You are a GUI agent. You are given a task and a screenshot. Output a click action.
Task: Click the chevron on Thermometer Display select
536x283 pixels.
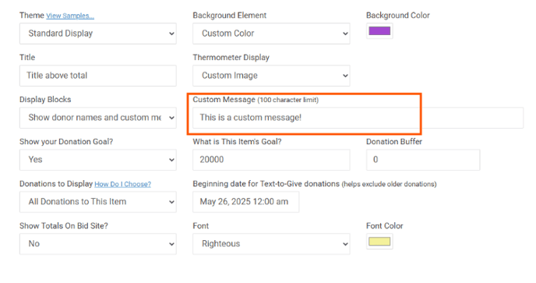click(345, 76)
